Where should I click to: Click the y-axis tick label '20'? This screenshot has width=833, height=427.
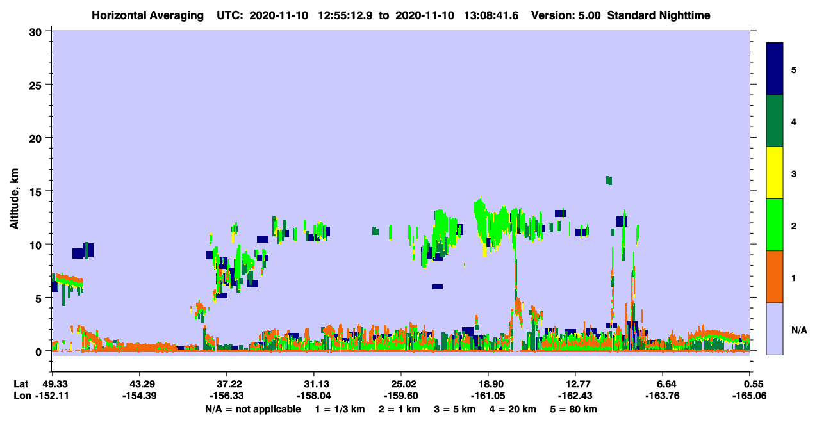pos(37,138)
